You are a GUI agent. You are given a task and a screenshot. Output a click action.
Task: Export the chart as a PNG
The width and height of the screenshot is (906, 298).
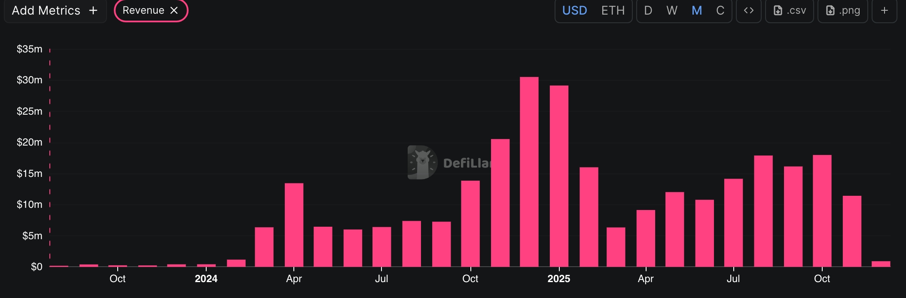tap(842, 10)
